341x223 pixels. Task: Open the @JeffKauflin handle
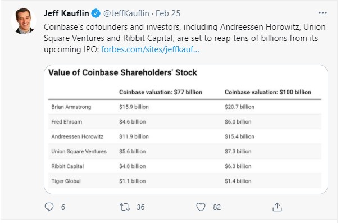(126, 13)
